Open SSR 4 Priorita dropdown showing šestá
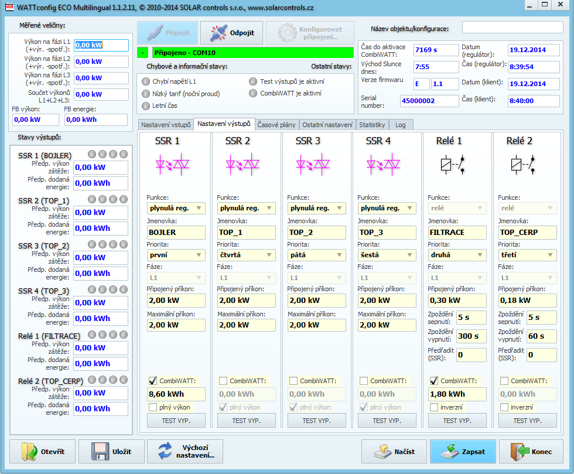The image size is (574, 474). pos(387,255)
